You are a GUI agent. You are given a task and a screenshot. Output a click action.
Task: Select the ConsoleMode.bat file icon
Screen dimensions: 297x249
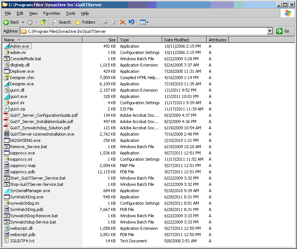(7, 59)
